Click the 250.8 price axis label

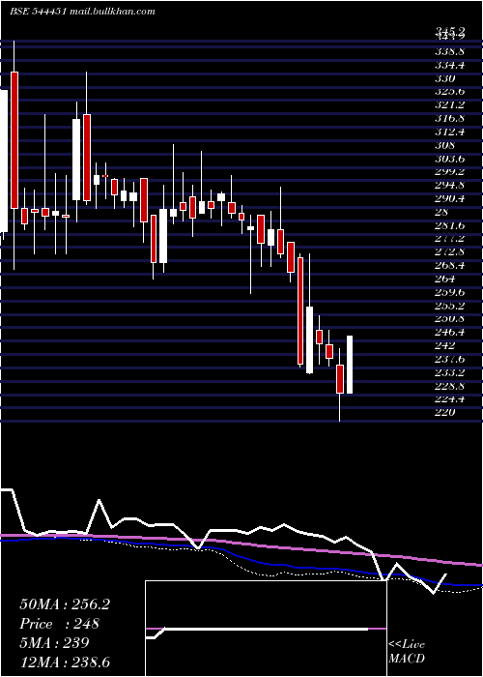tap(450, 319)
